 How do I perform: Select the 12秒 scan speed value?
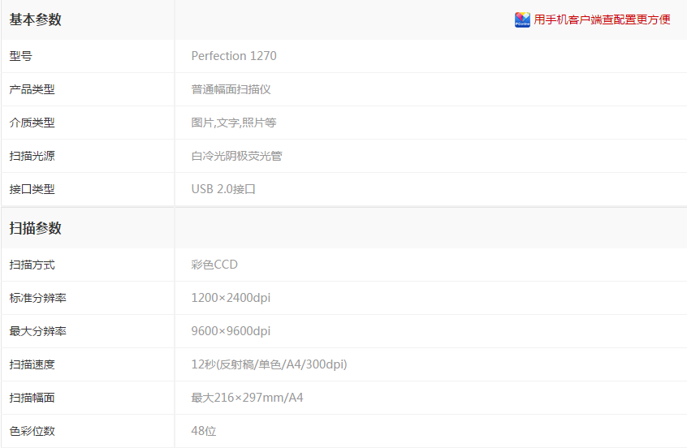[269, 364]
